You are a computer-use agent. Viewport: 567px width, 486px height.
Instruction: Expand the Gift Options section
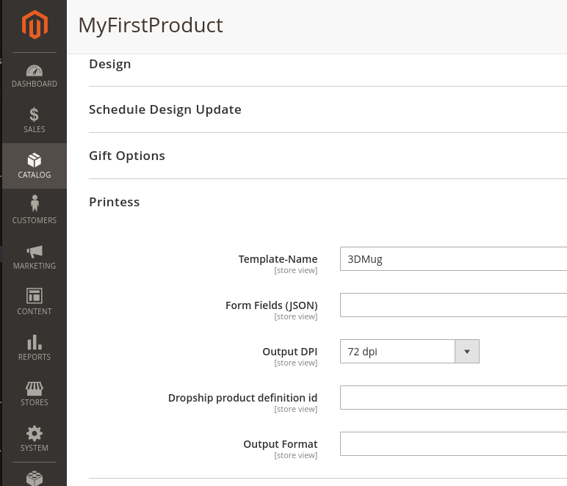[x=127, y=156]
